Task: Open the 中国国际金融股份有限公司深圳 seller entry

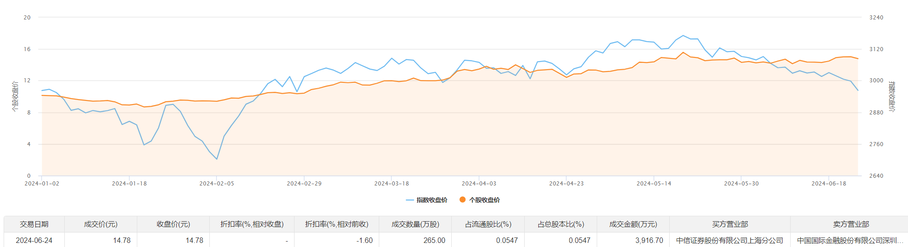Action: pyautogui.click(x=850, y=241)
